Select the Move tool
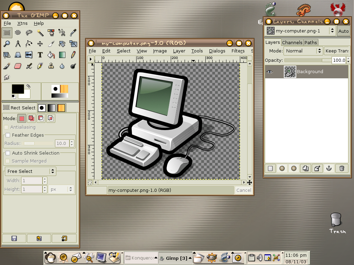354x265 pixels. [x=40, y=44]
